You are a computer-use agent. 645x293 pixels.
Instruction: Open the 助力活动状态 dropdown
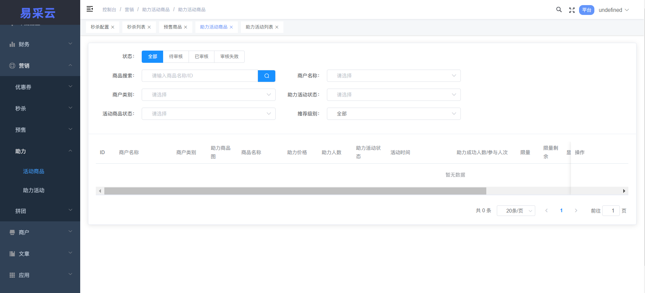pos(394,95)
